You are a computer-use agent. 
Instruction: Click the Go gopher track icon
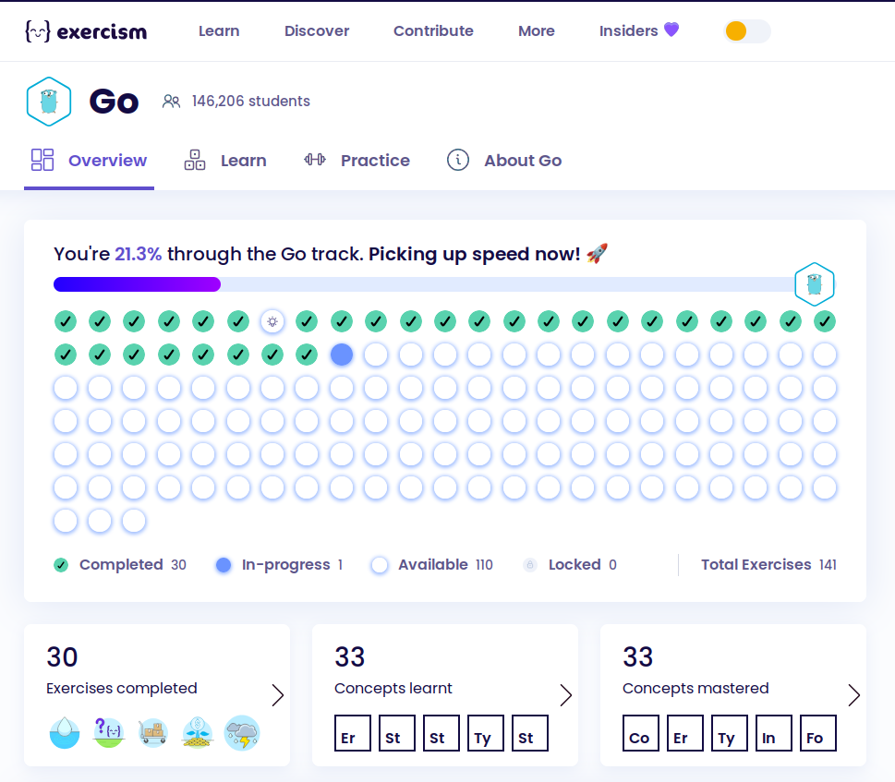point(48,101)
